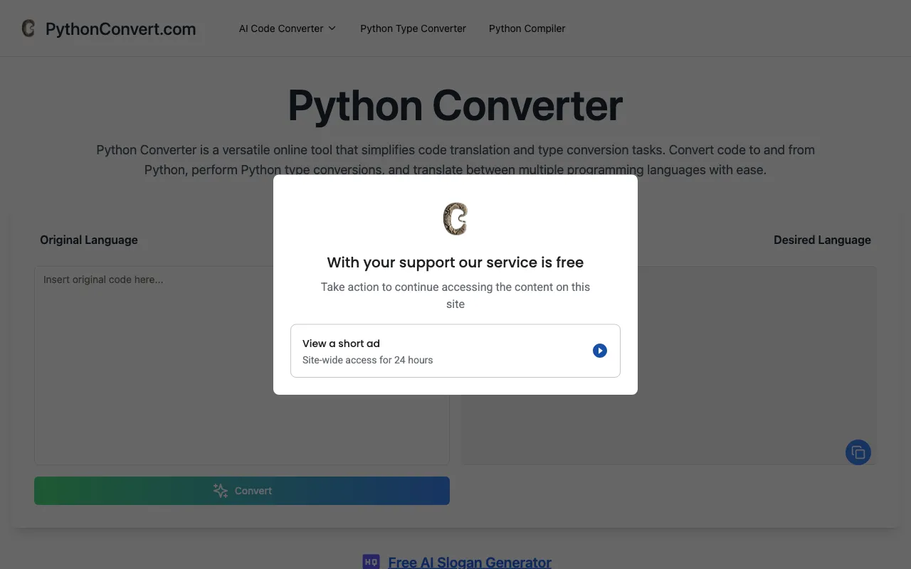Click the 'Take action to continue' message
Viewport: 911px width, 569px height.
pyautogui.click(x=455, y=295)
